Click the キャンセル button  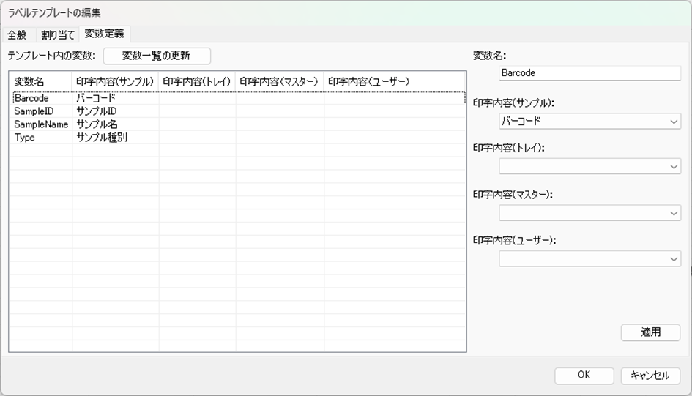tap(650, 375)
